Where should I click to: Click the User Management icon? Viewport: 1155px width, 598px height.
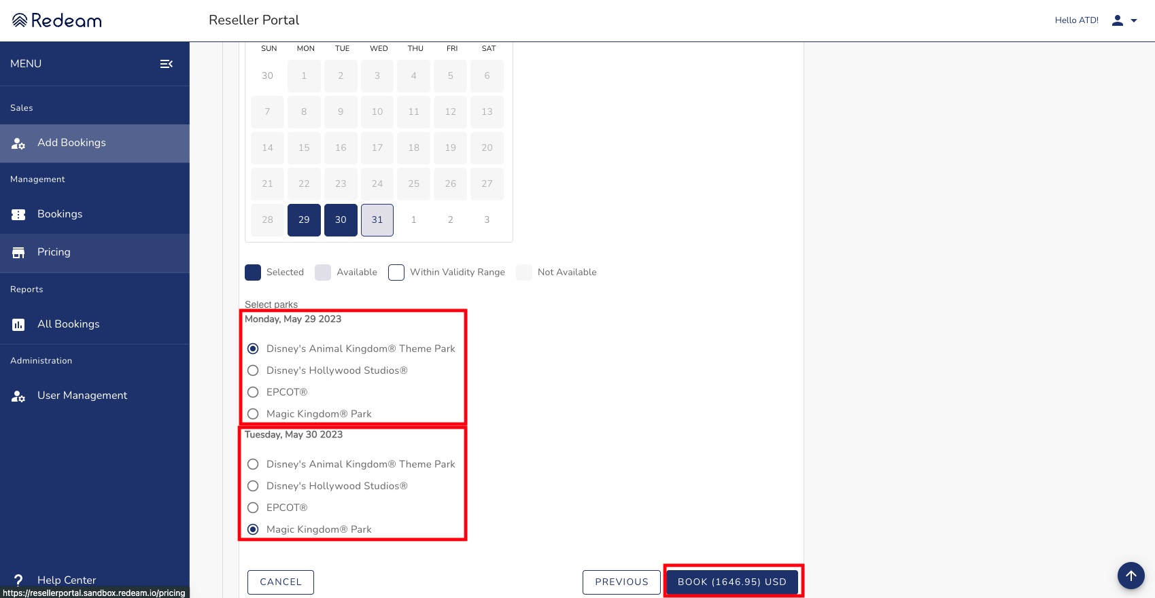click(18, 396)
